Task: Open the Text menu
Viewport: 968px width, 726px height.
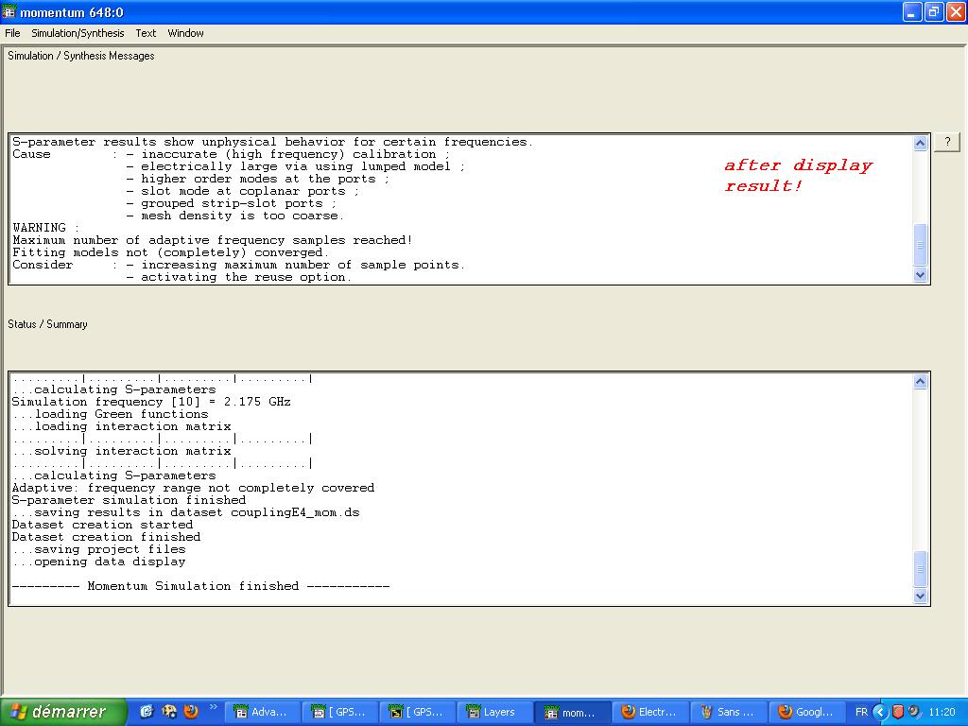Action: click(146, 33)
